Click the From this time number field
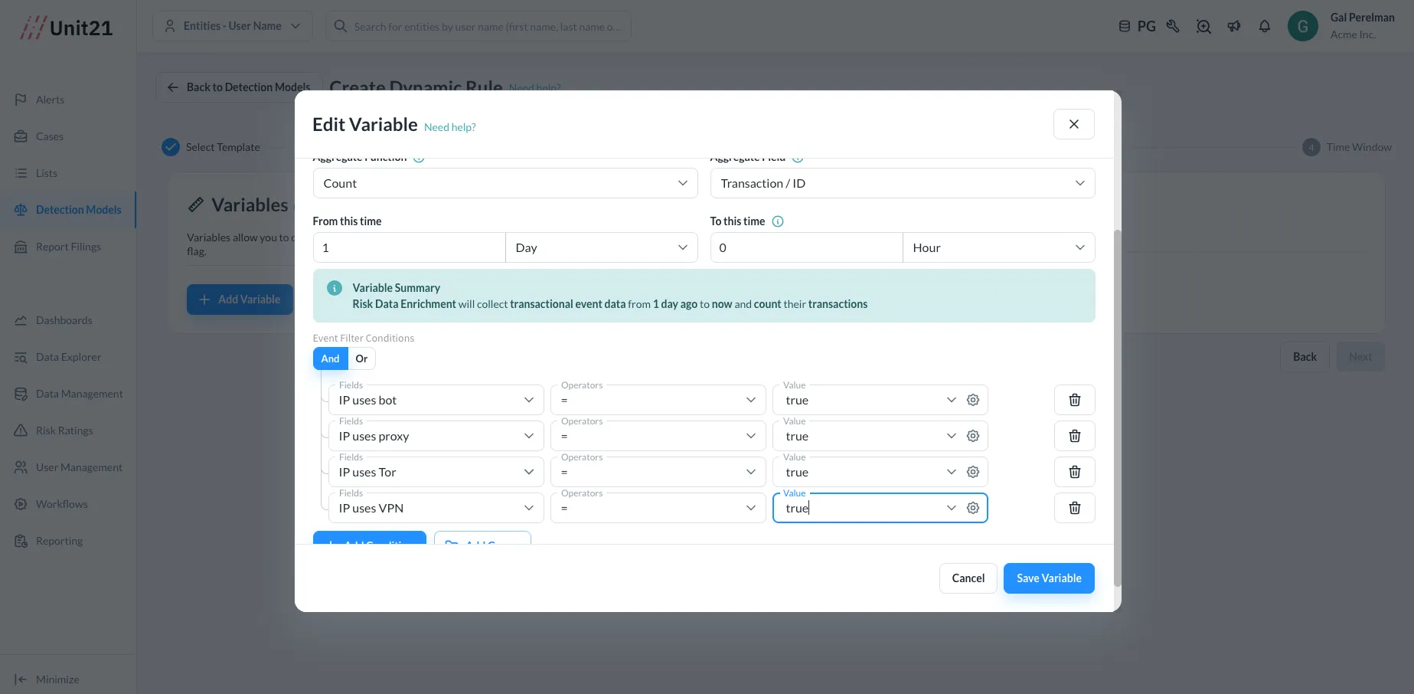This screenshot has height=694, width=1414. click(409, 247)
